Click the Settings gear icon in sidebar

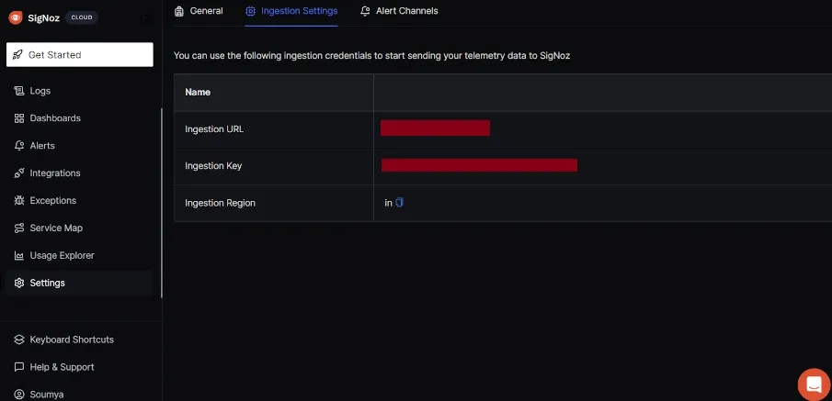tap(19, 283)
